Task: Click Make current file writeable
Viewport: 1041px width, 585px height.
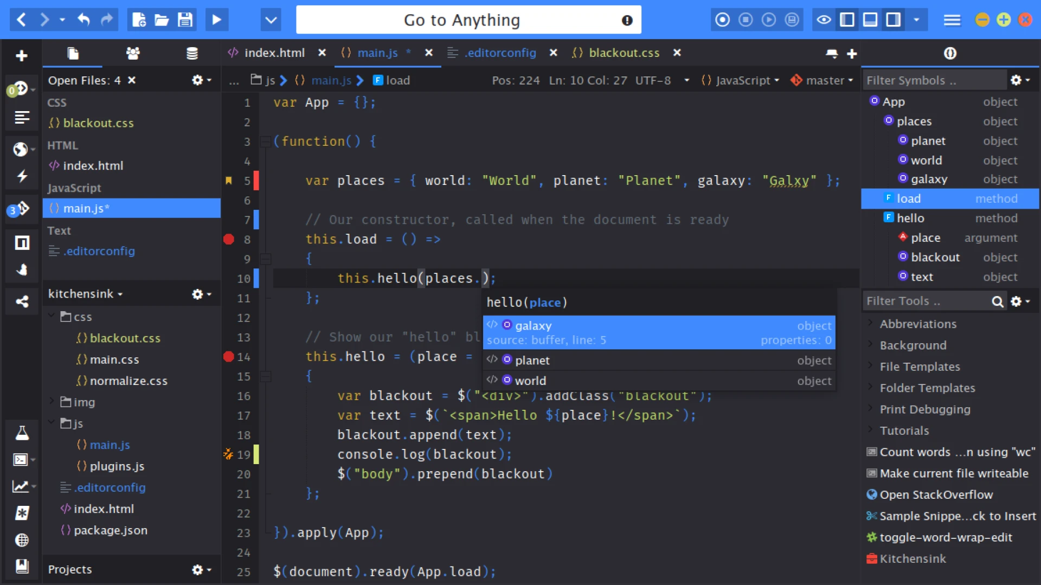Action: tap(953, 473)
